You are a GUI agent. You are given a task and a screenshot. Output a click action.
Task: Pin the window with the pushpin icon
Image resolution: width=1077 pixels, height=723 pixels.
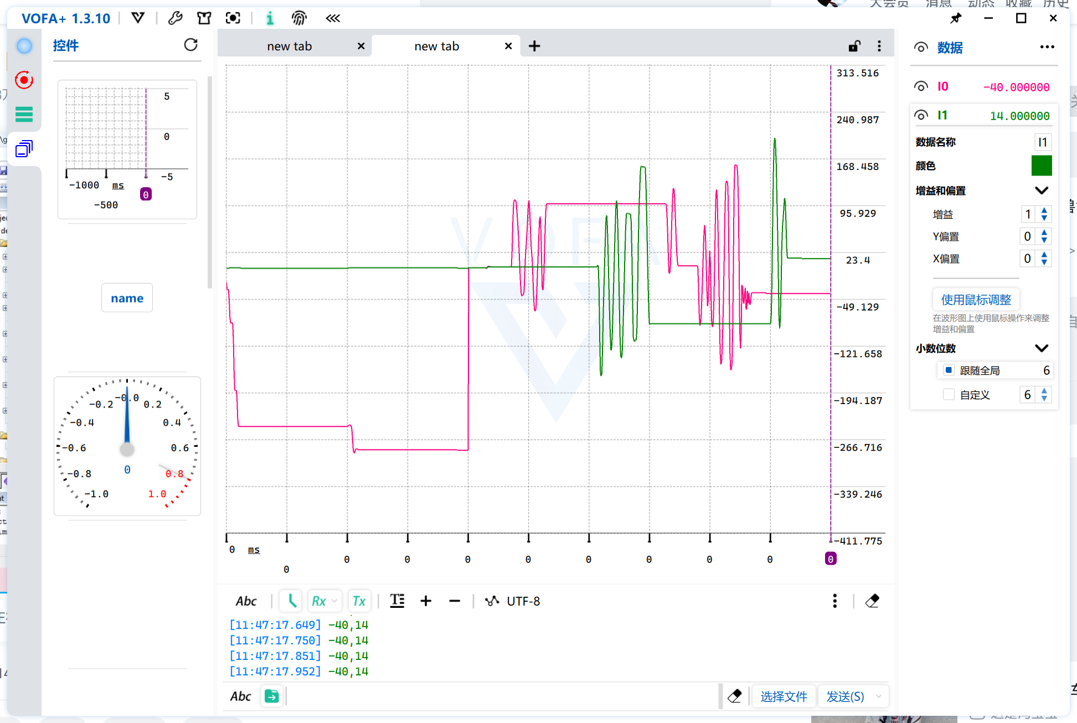(956, 18)
